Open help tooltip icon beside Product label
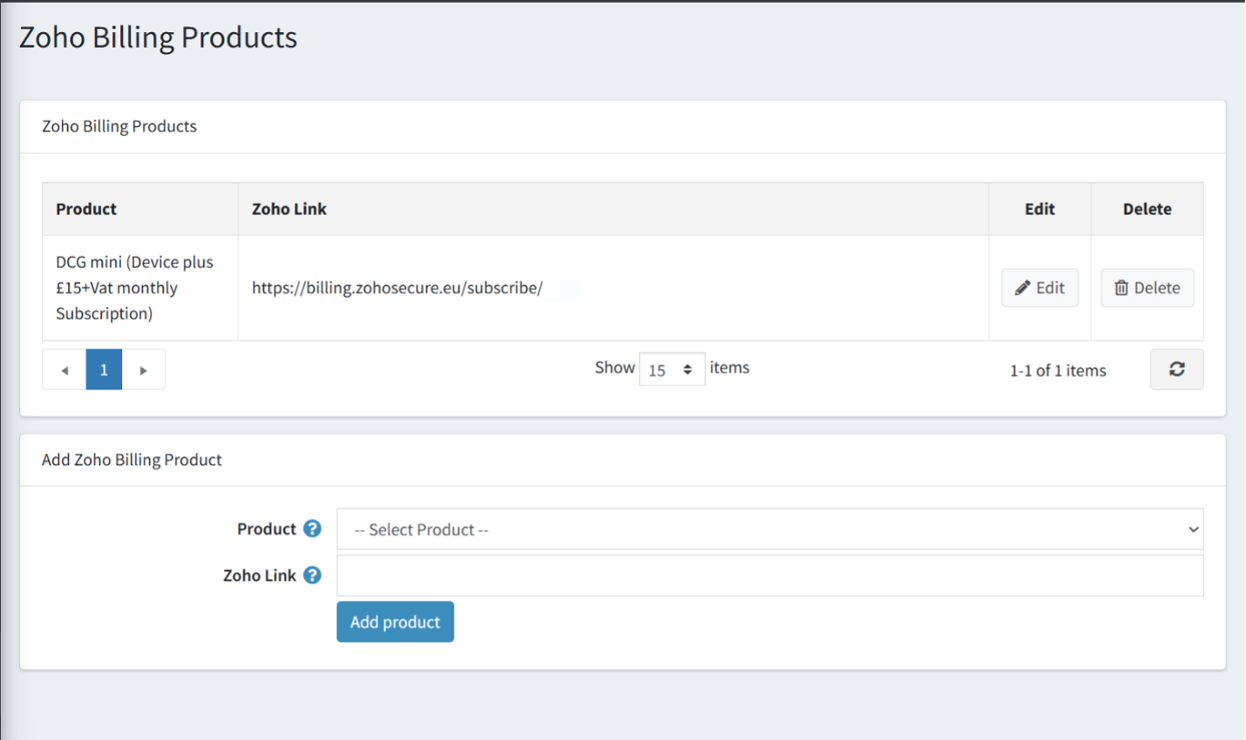Screen dimensions: 1246x740 pyautogui.click(x=312, y=528)
